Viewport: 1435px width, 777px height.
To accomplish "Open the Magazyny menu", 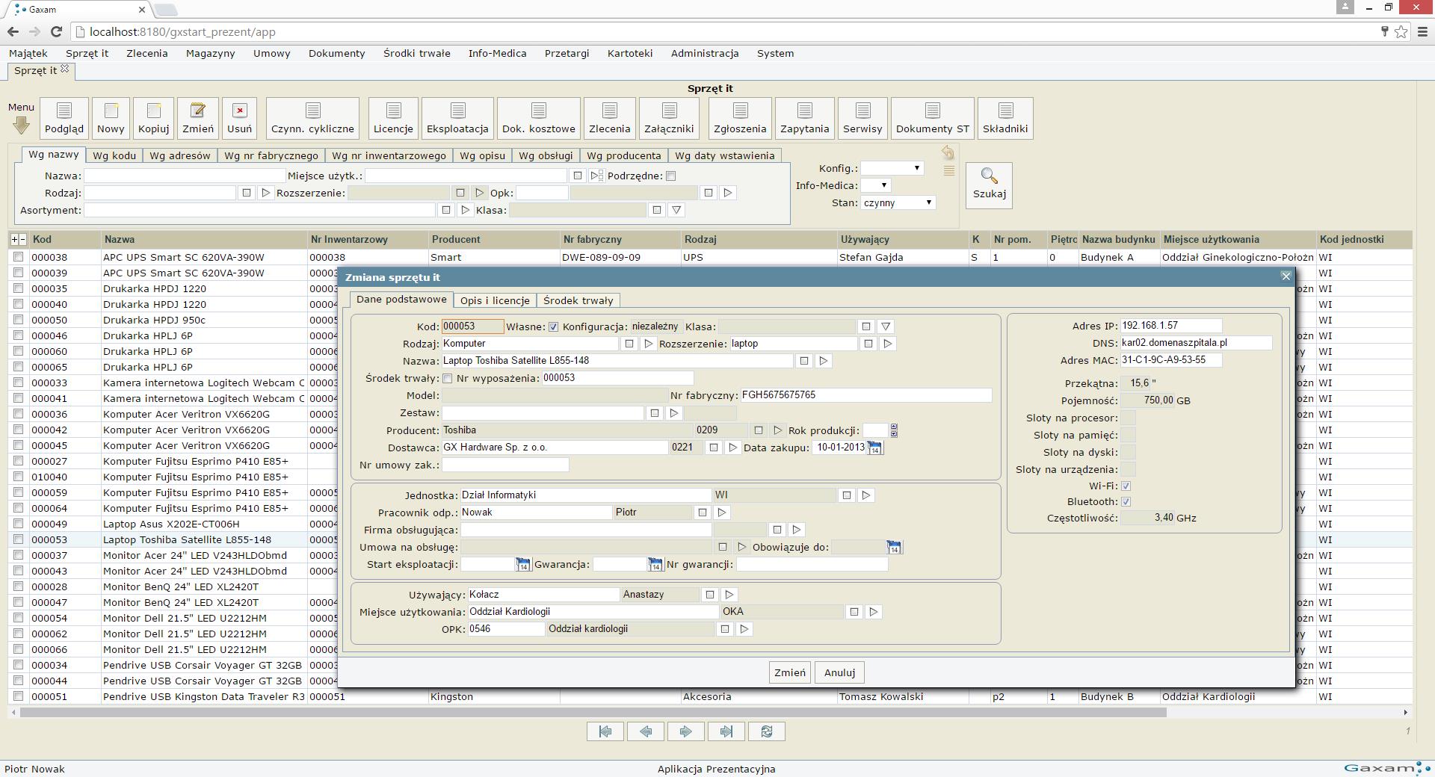I will coord(210,53).
